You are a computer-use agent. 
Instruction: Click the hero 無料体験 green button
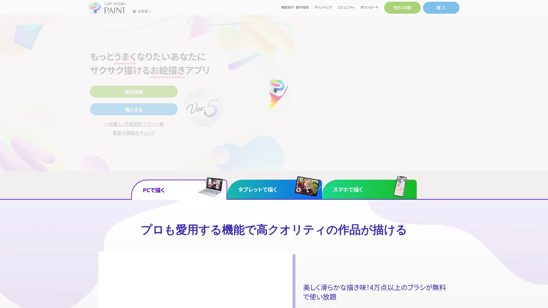click(x=134, y=92)
